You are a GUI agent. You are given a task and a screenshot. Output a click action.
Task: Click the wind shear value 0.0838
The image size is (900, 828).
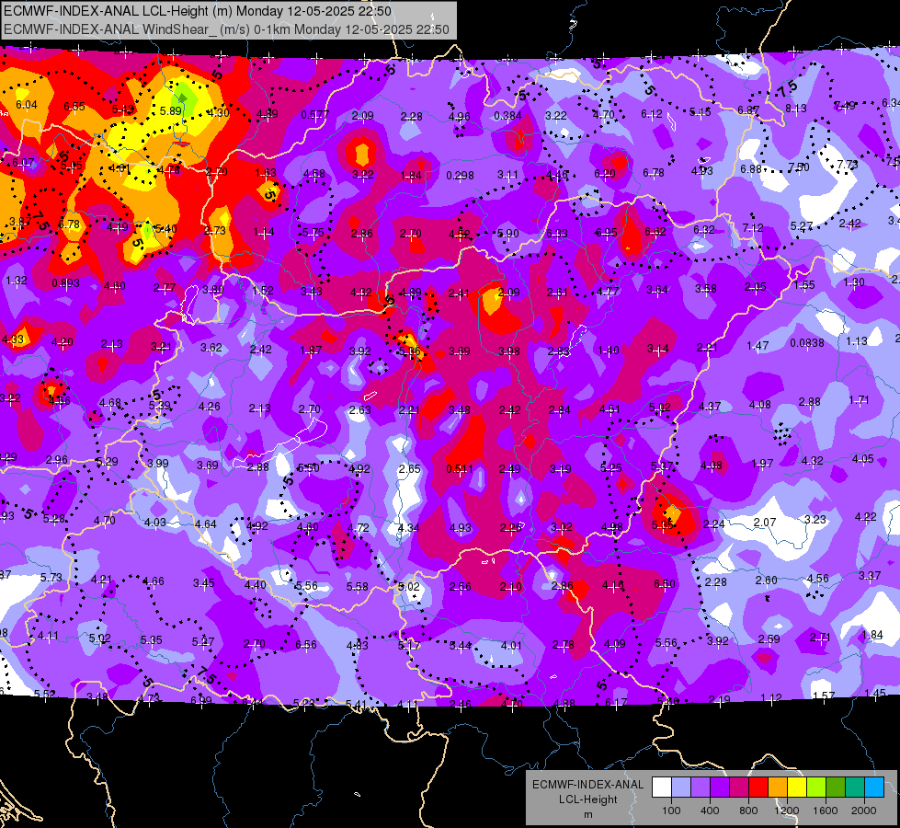[807, 342]
